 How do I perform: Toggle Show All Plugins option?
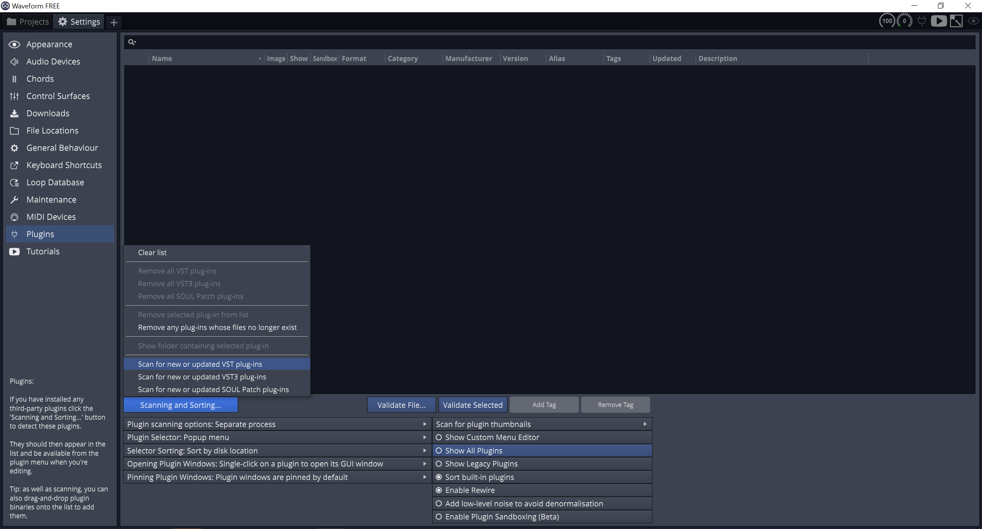542,451
